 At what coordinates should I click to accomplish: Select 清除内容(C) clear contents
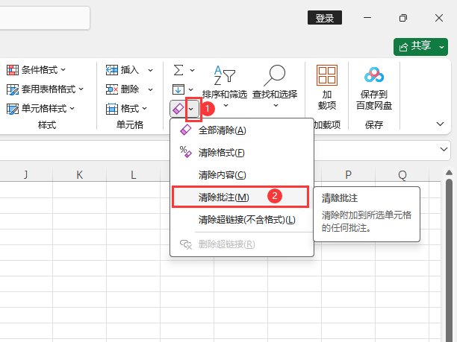tap(242, 175)
